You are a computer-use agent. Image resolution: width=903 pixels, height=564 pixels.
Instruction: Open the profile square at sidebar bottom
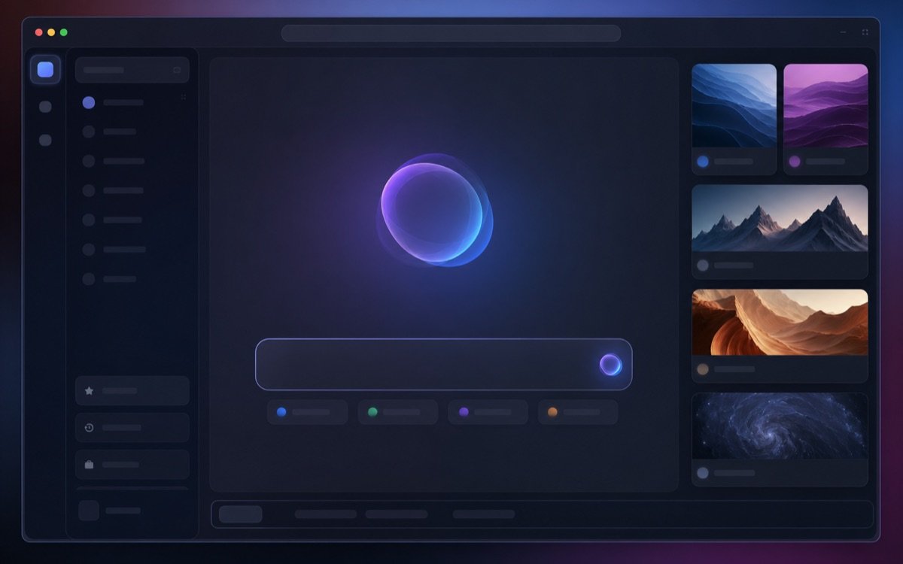[x=89, y=511]
